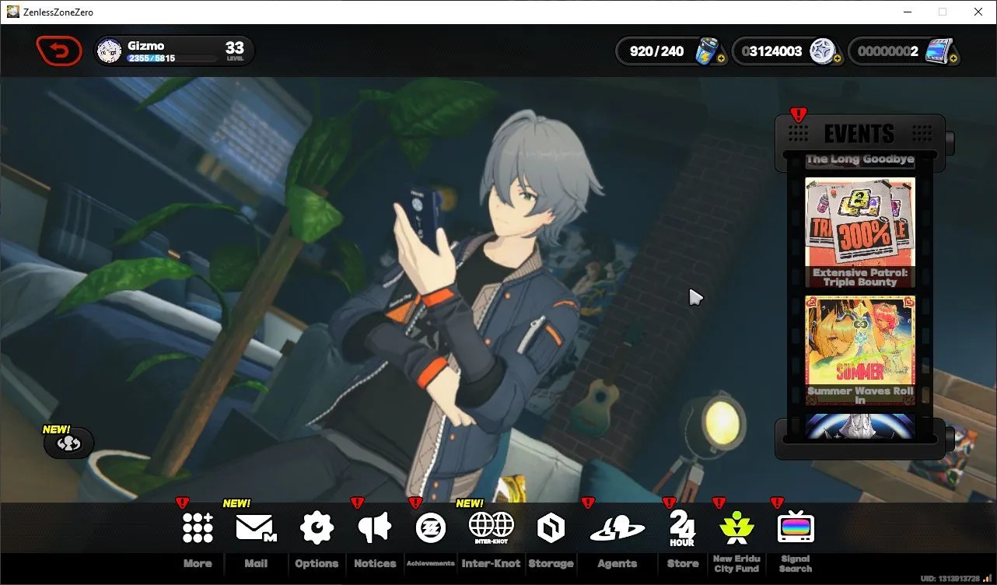
Task: Open the Agents icon
Action: 617,529
